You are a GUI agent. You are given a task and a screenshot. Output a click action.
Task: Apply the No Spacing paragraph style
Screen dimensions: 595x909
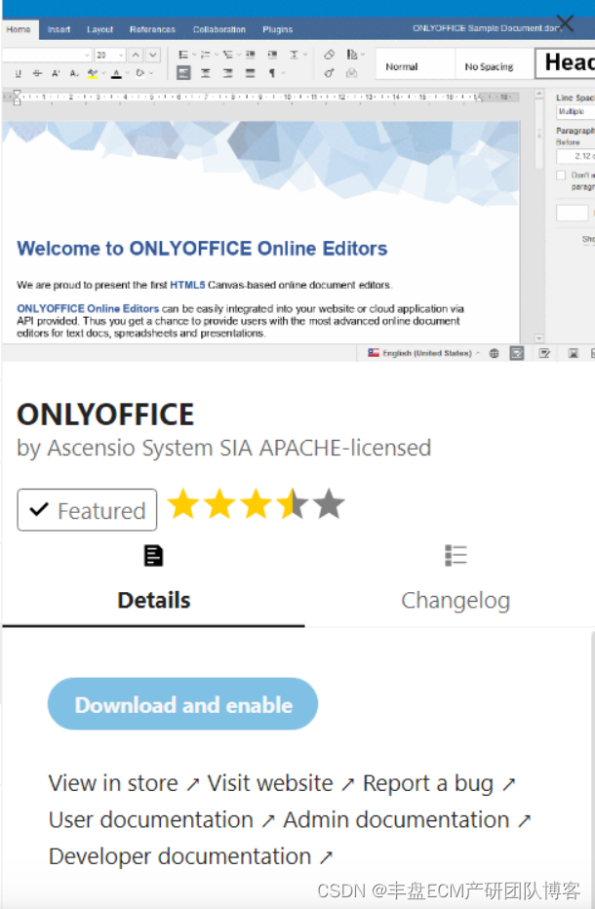point(495,64)
